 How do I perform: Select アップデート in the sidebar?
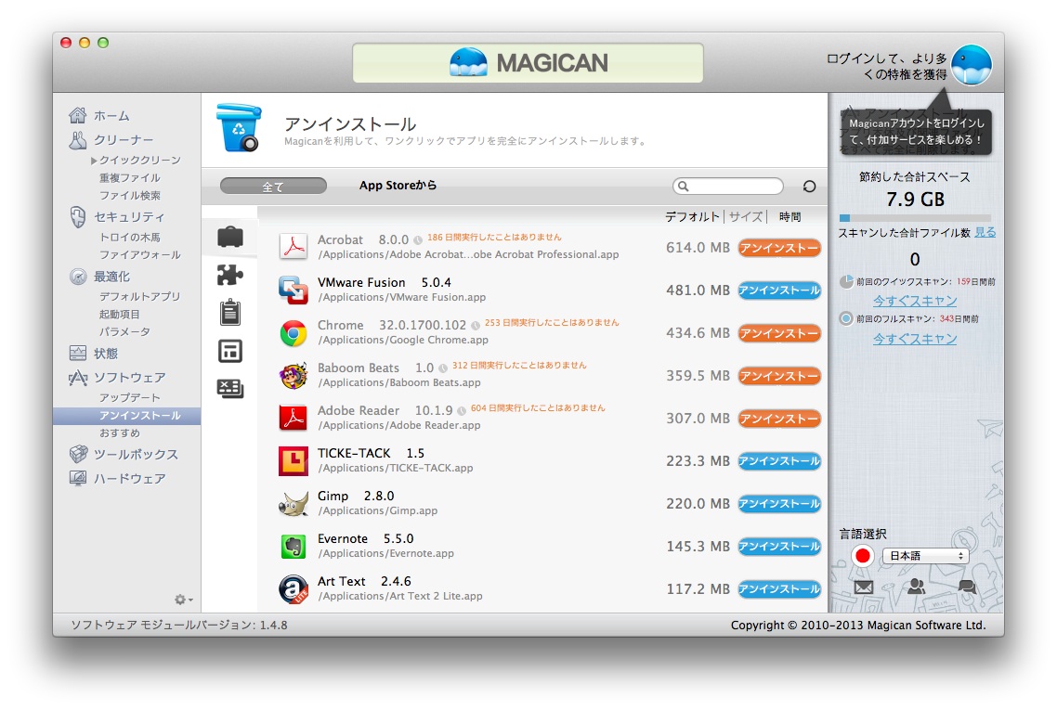click(x=129, y=398)
